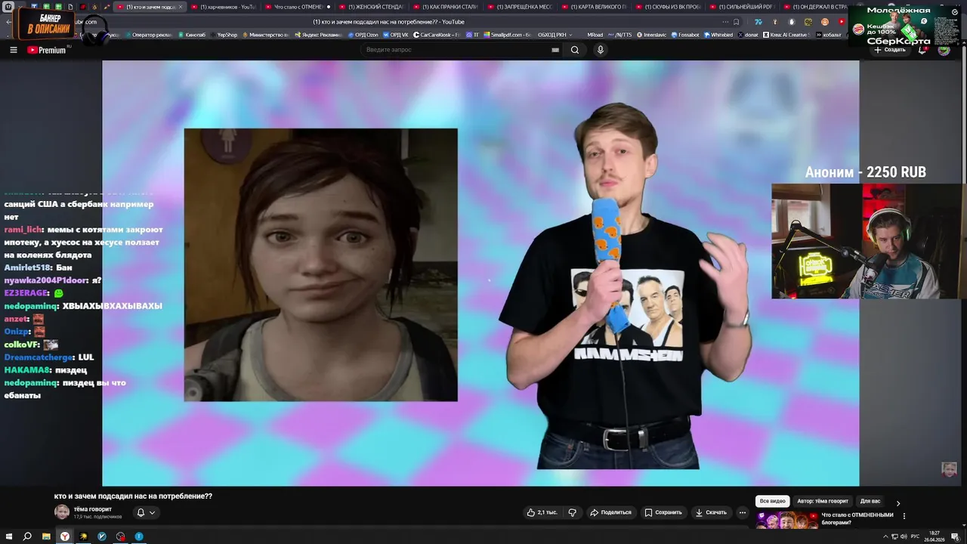Switch to the Что стало с ОТМЕНЕН browser tab
Image resolution: width=967 pixels, height=544 pixels.
[300, 7]
